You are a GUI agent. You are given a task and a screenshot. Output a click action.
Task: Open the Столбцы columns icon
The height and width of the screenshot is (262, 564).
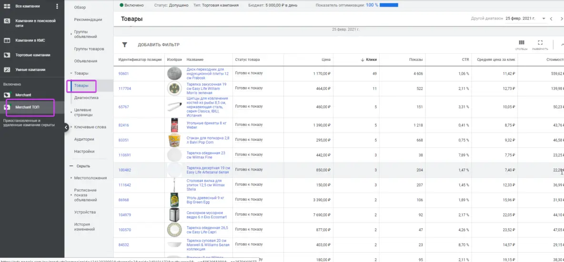tap(521, 43)
